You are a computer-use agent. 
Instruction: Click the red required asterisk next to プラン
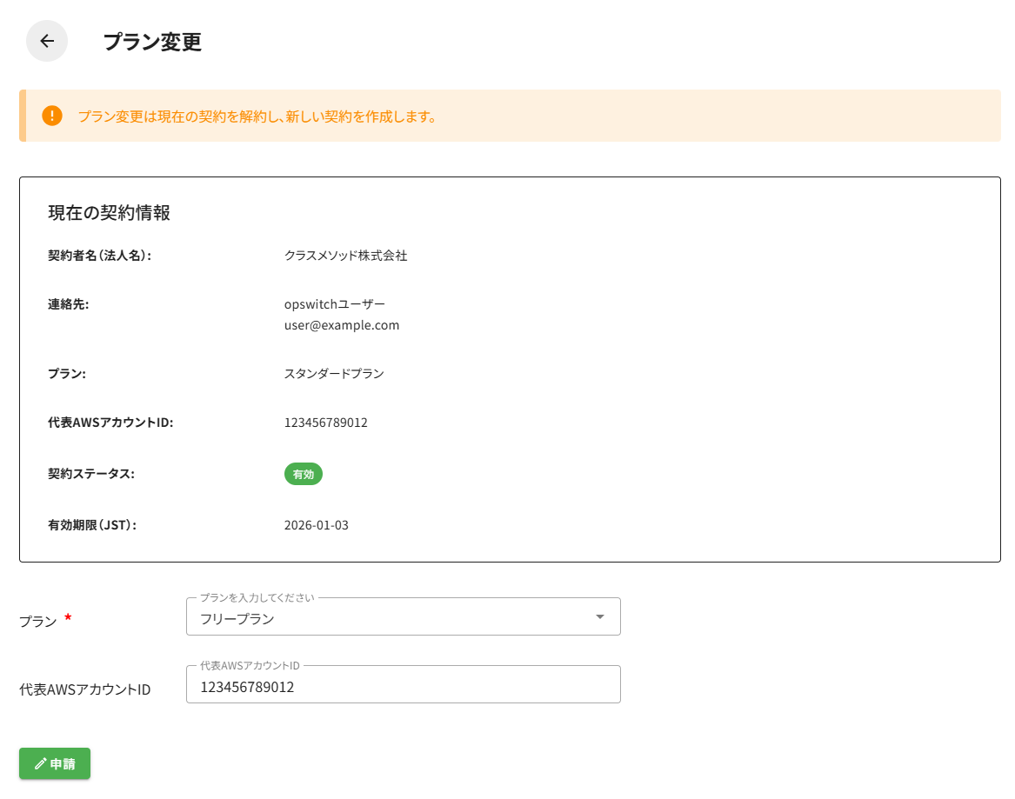(69, 618)
